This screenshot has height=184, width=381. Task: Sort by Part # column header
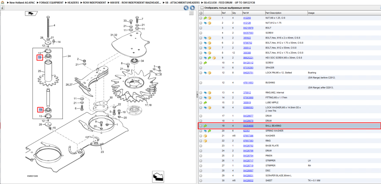coord(245,13)
